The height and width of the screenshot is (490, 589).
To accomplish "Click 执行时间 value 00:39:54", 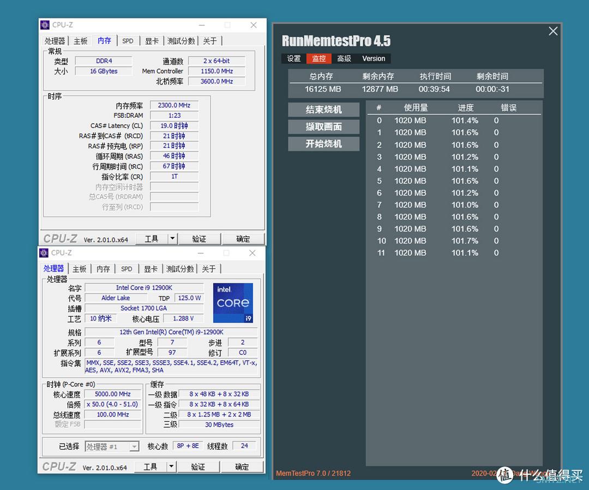I will pos(434,89).
